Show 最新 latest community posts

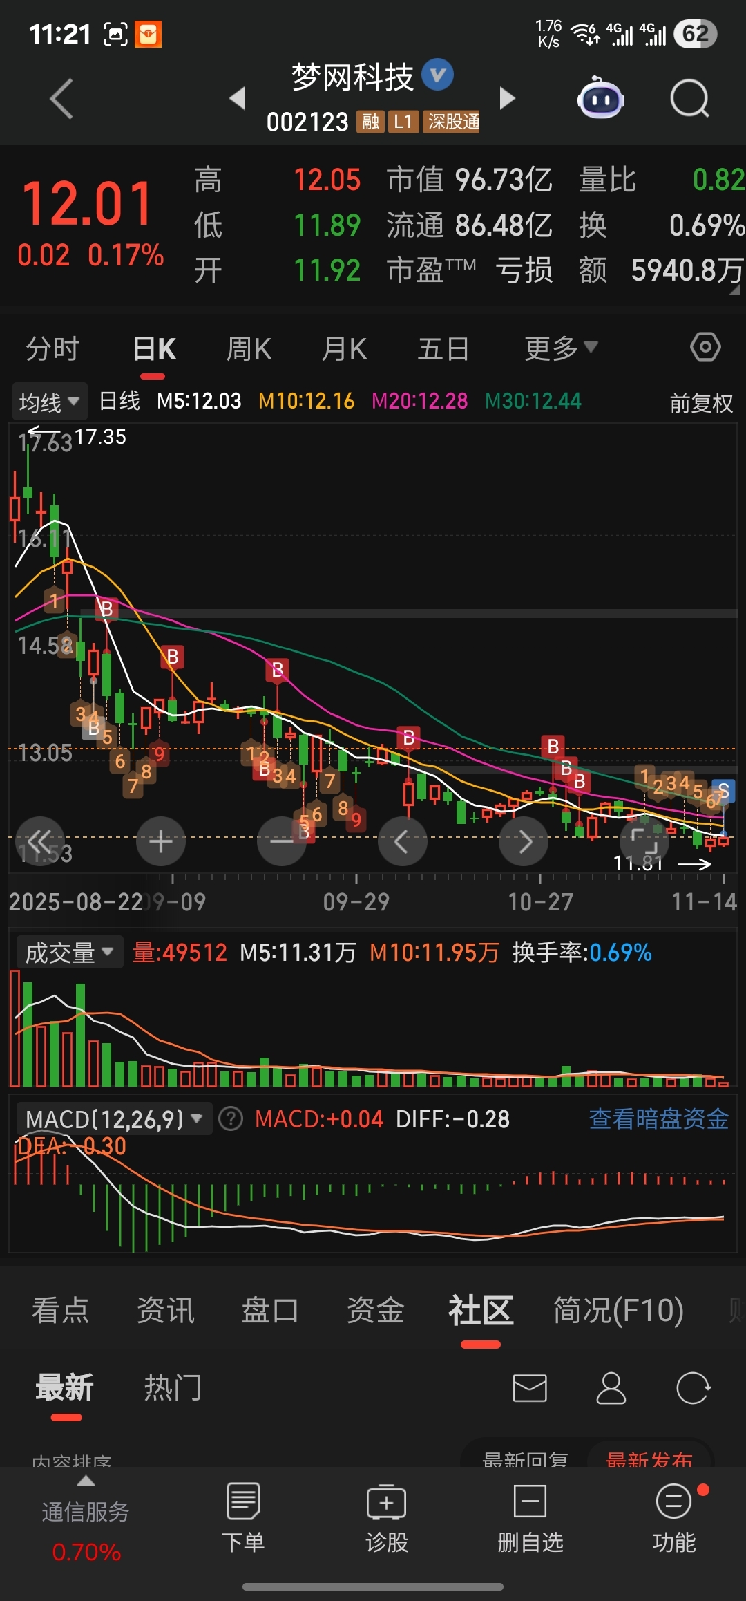[x=65, y=1387]
